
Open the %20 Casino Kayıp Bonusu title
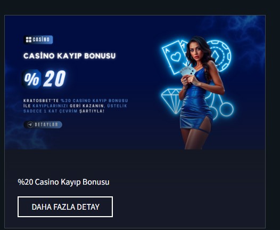point(63,182)
